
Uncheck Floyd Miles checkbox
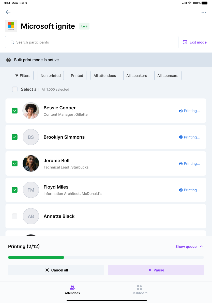(15, 190)
